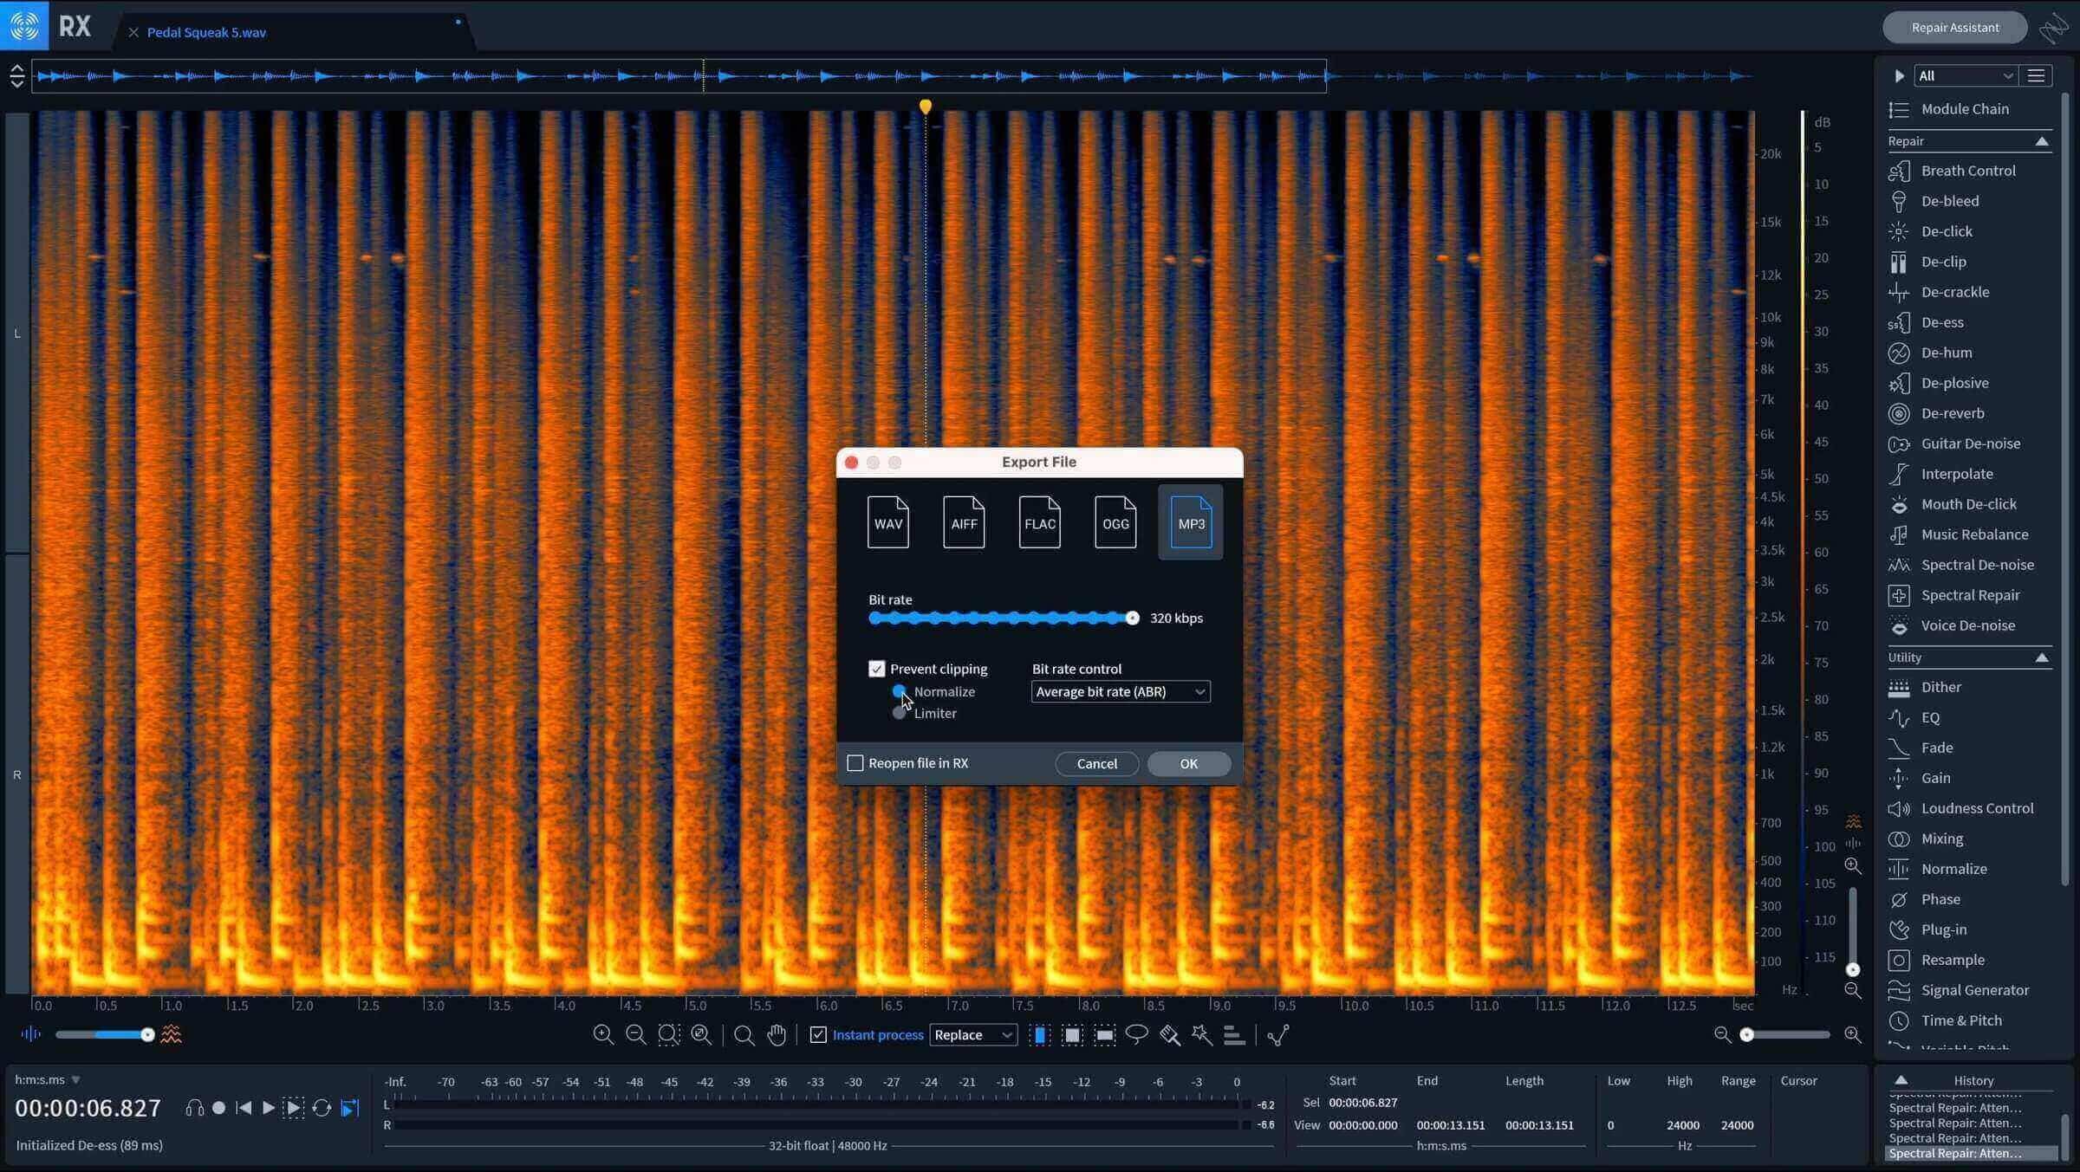Toggle Prevent clipping checkbox

[876, 669]
